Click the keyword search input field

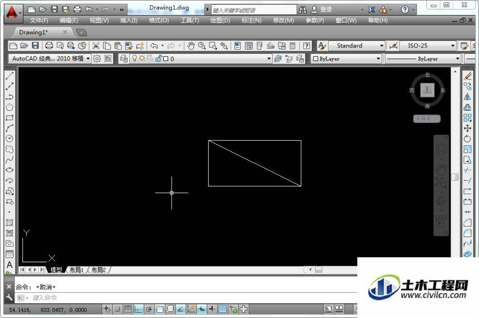click(x=253, y=10)
